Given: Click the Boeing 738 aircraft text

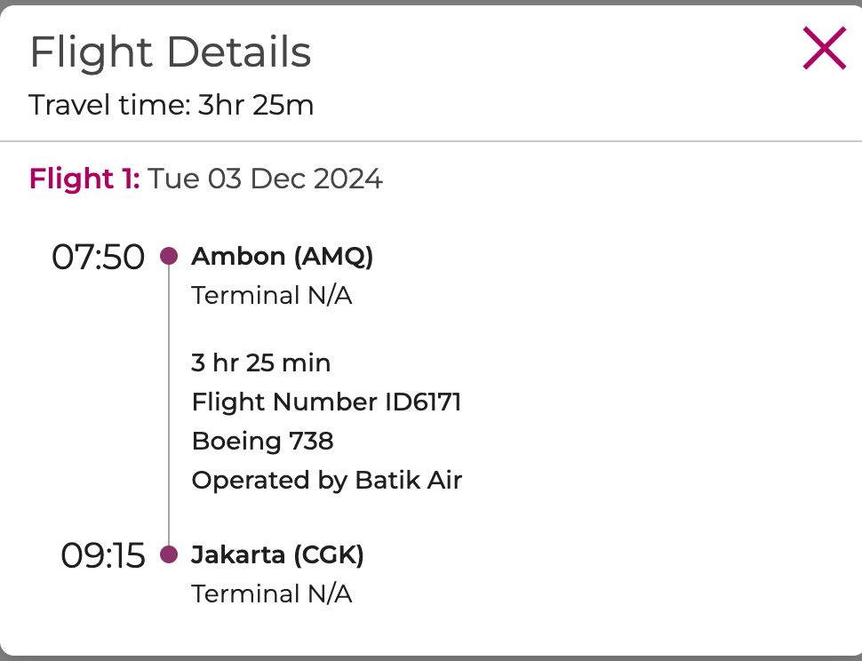Looking at the screenshot, I should 262,441.
